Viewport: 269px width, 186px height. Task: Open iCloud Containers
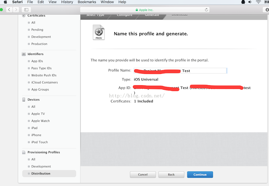(x=44, y=82)
